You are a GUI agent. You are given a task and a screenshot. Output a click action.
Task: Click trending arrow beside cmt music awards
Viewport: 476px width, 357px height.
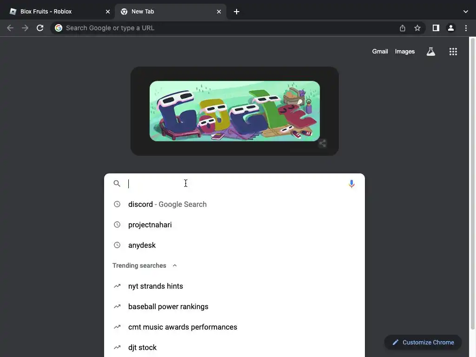(x=117, y=327)
